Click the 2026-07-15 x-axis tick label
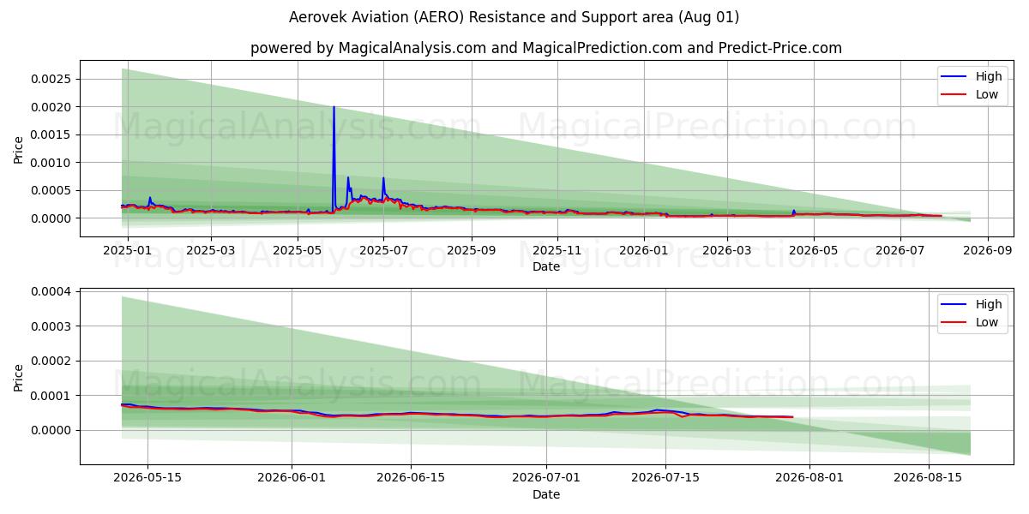The image size is (1029, 514). click(665, 478)
